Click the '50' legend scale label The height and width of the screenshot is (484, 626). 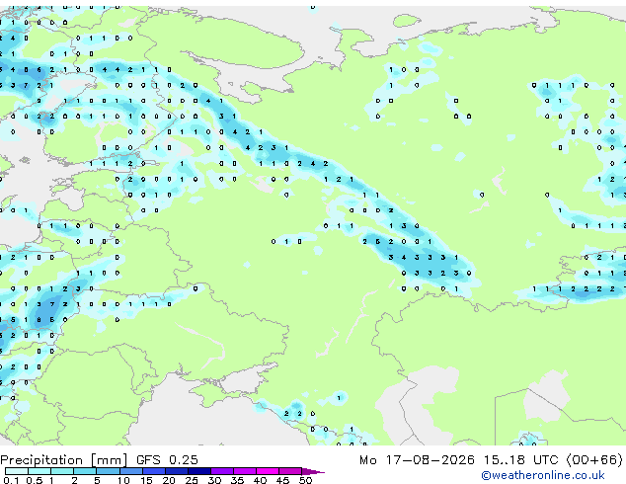(305, 480)
